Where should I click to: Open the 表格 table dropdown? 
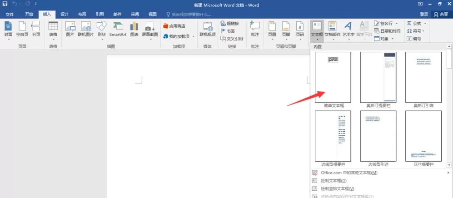tap(53, 30)
